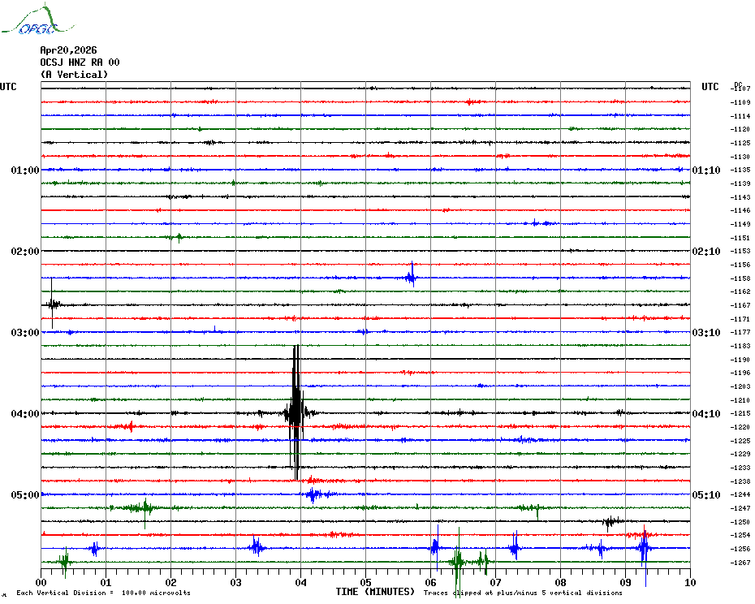Click the "Traces clipped at plus/minus 5 vertical divisions" note

click(x=523, y=593)
